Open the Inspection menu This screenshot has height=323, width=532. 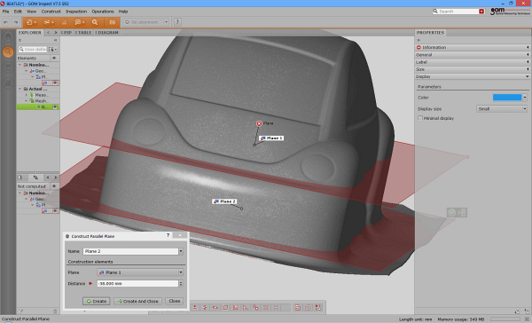click(76, 12)
